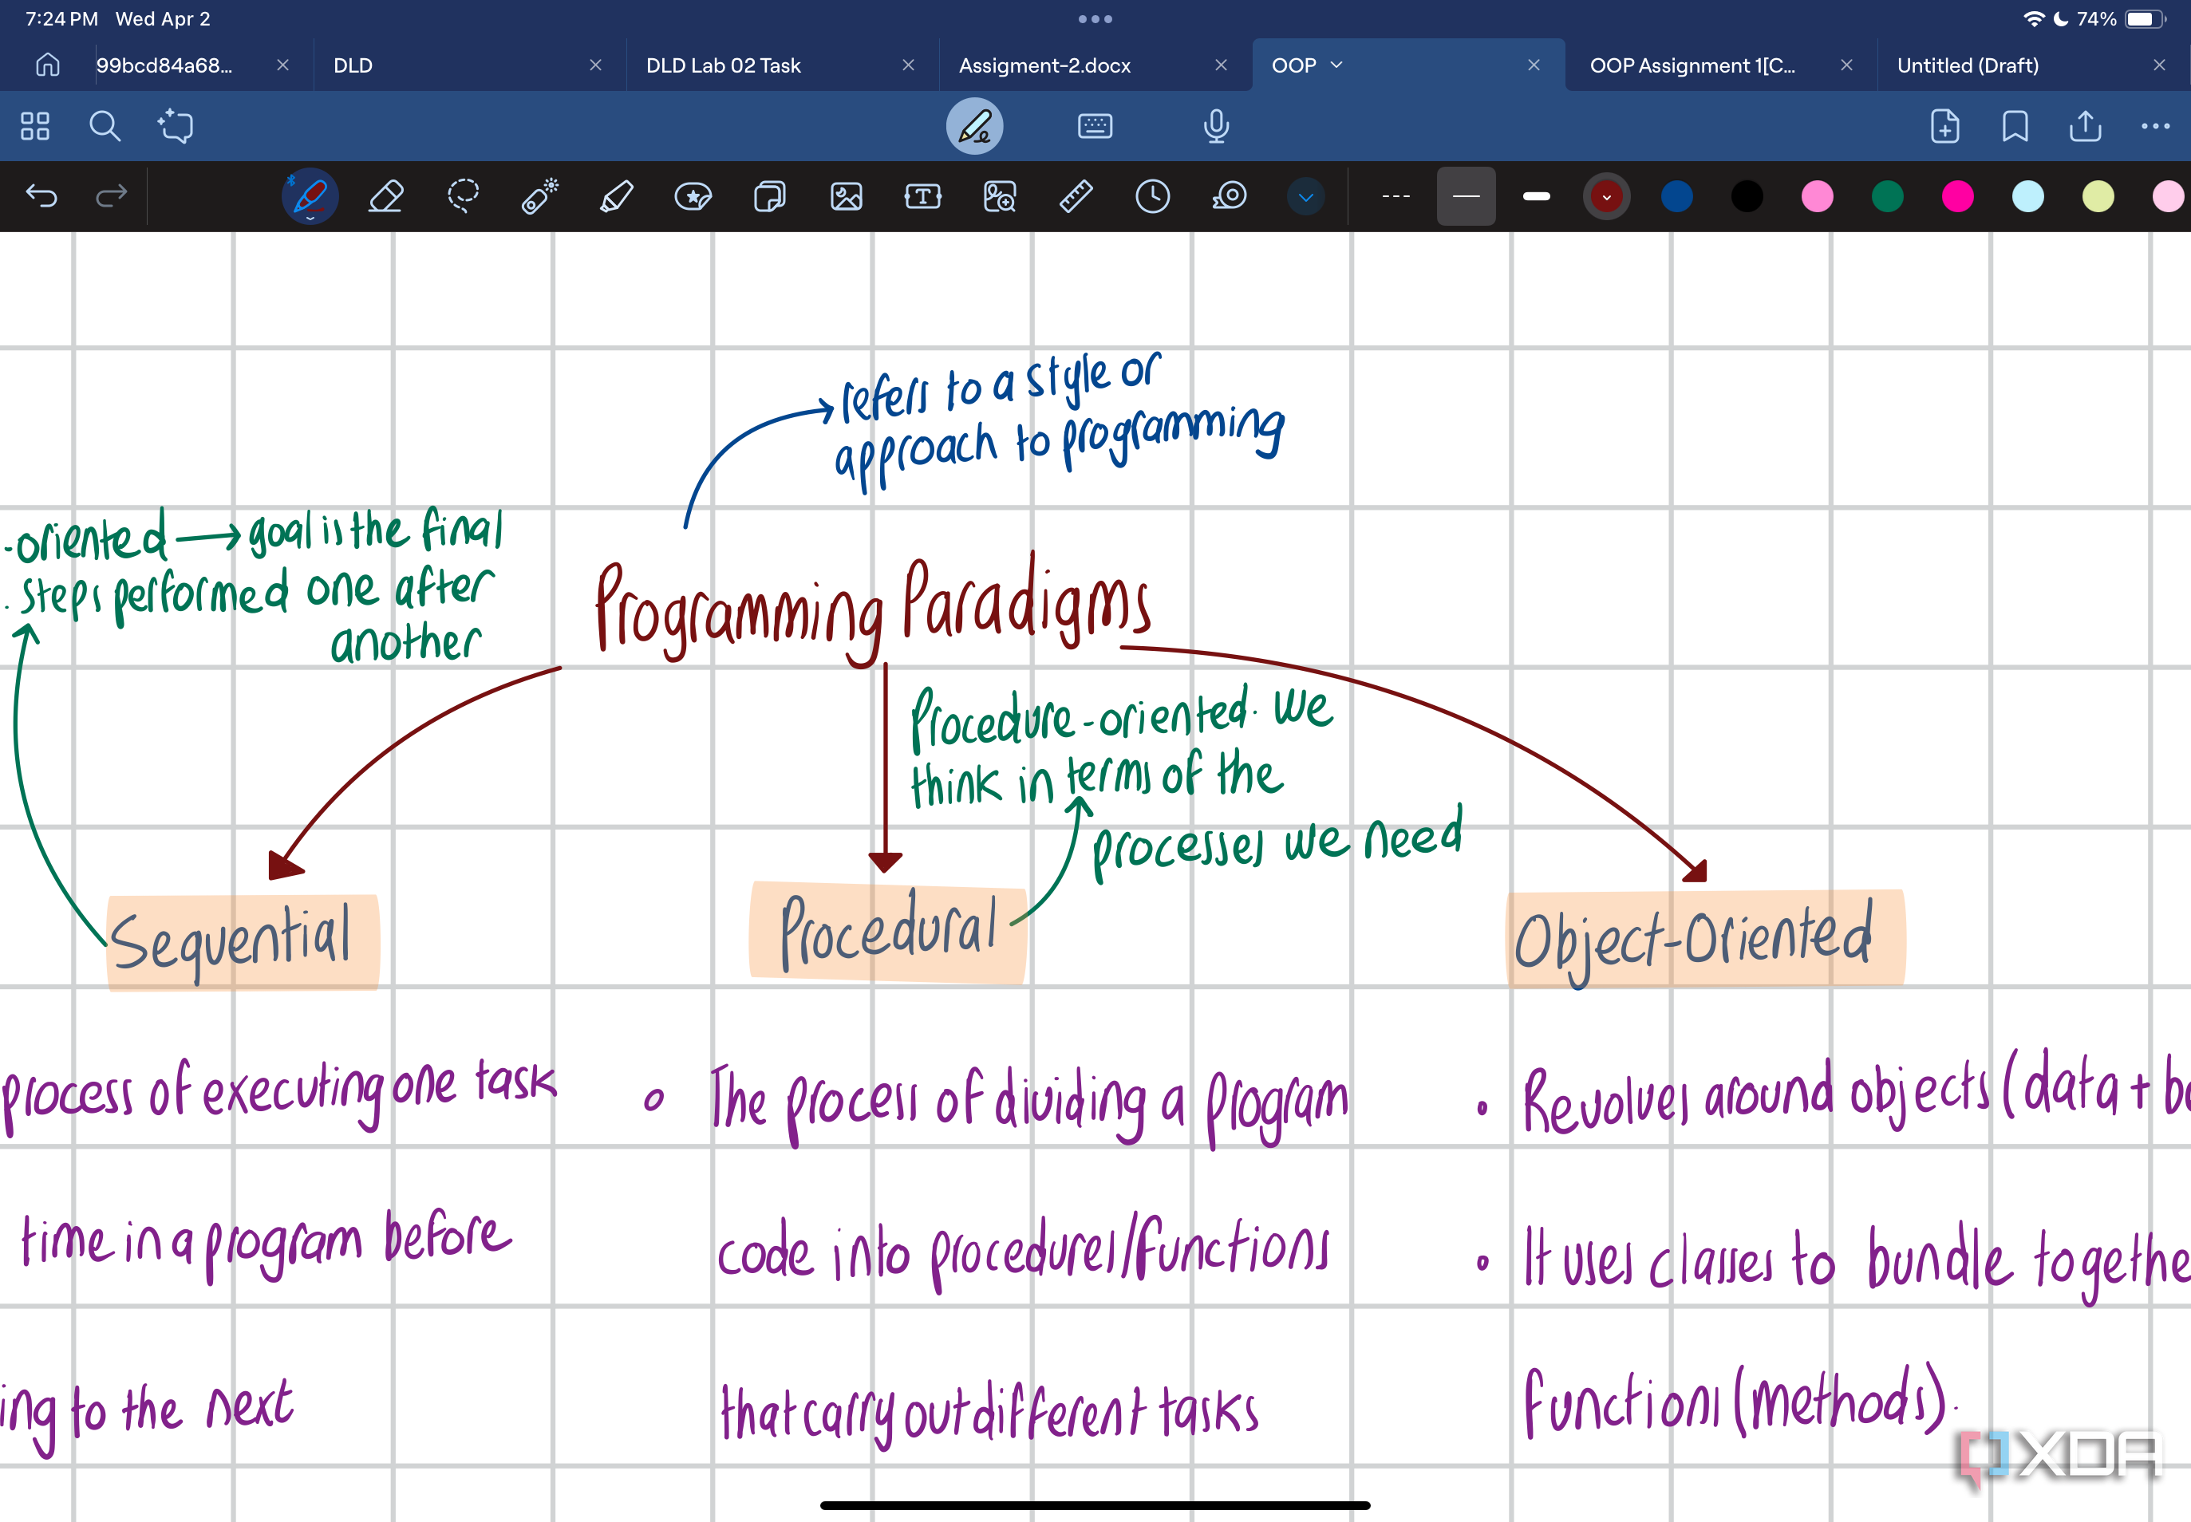Bookmark the current page

click(2015, 126)
